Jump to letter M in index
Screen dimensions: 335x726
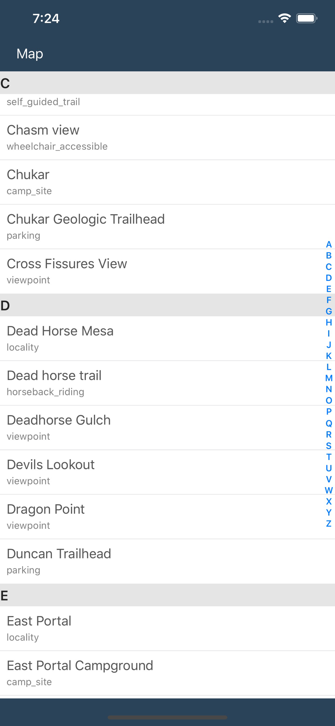(329, 378)
